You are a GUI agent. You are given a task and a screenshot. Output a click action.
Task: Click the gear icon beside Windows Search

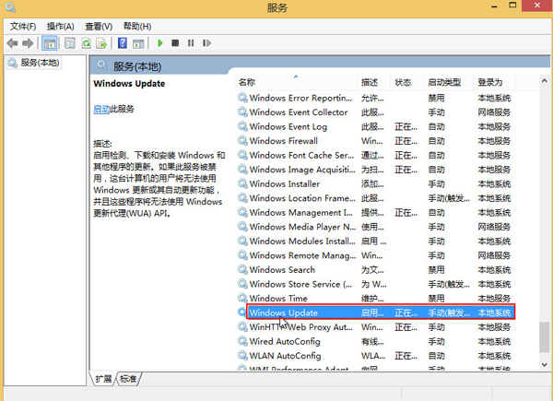tap(242, 269)
